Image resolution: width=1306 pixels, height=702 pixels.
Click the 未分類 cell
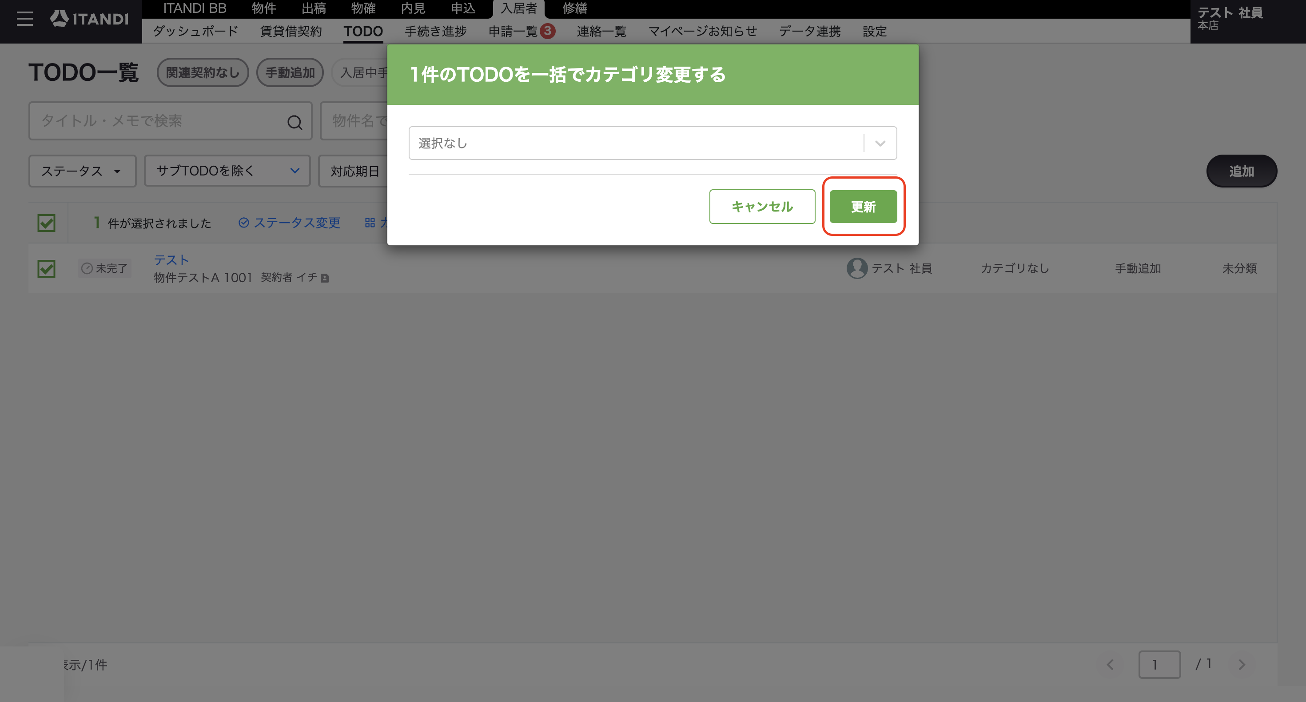1239,268
